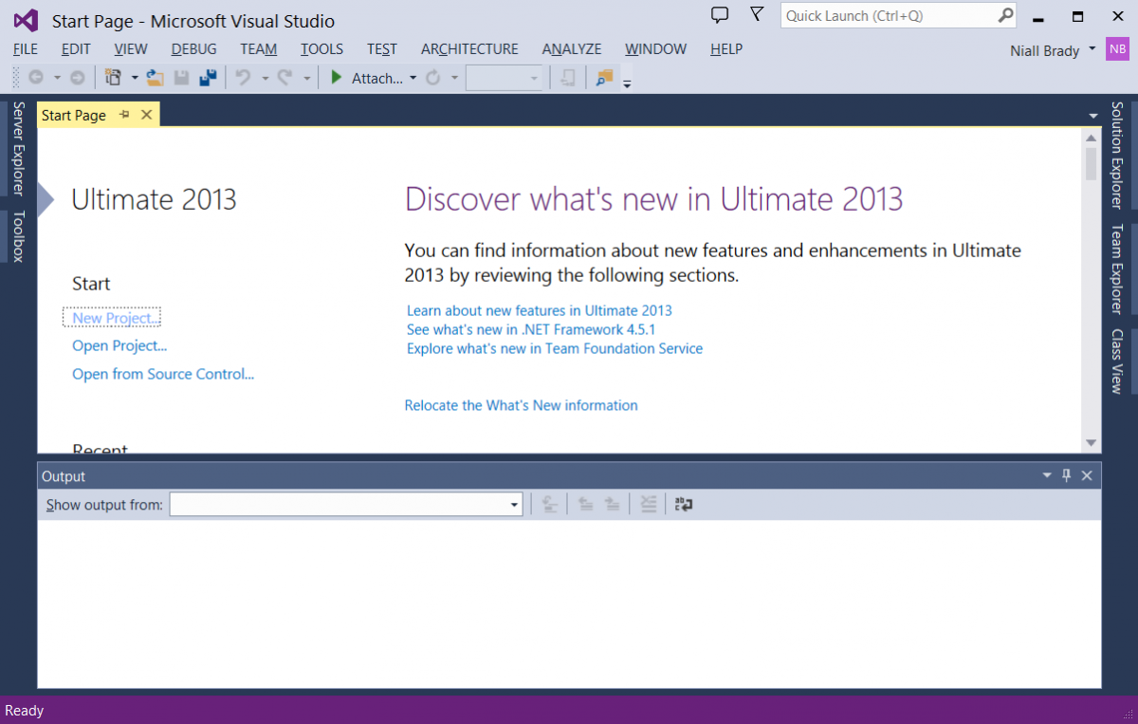Close the Output panel
Image resolution: width=1138 pixels, height=724 pixels.
[1087, 475]
